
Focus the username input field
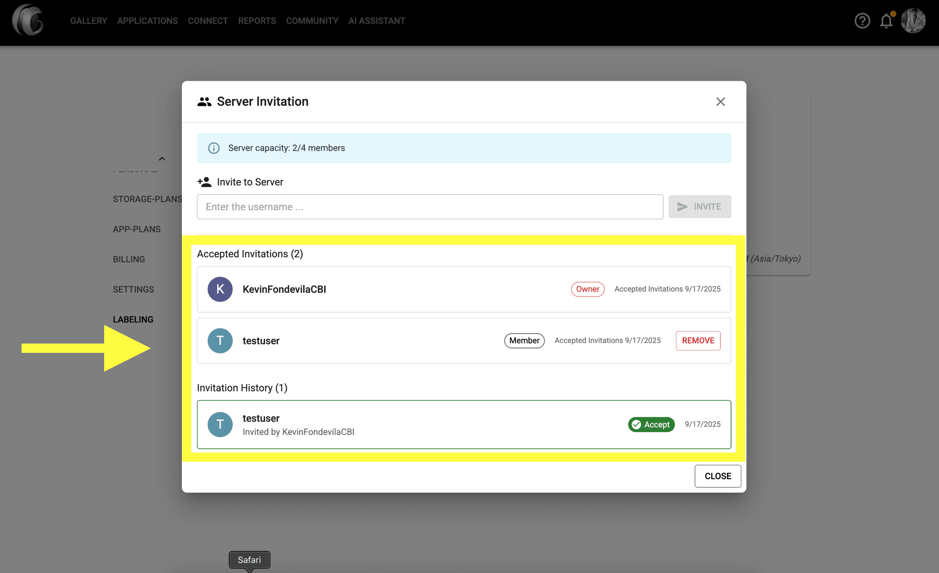[x=430, y=206]
